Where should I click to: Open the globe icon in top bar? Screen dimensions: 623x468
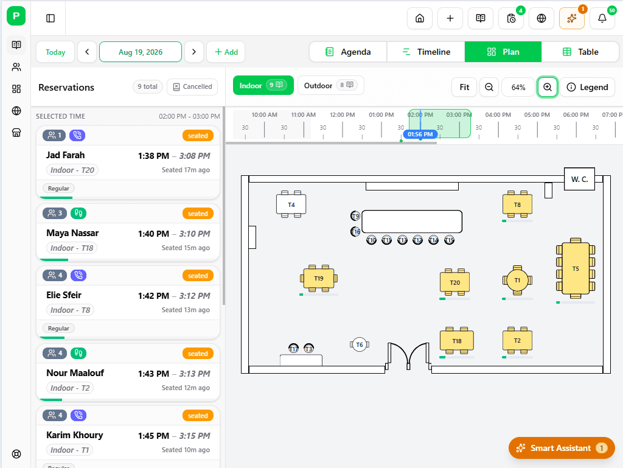(541, 18)
